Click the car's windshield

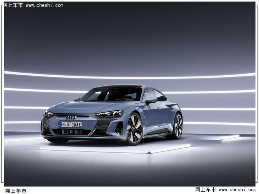click(112, 94)
